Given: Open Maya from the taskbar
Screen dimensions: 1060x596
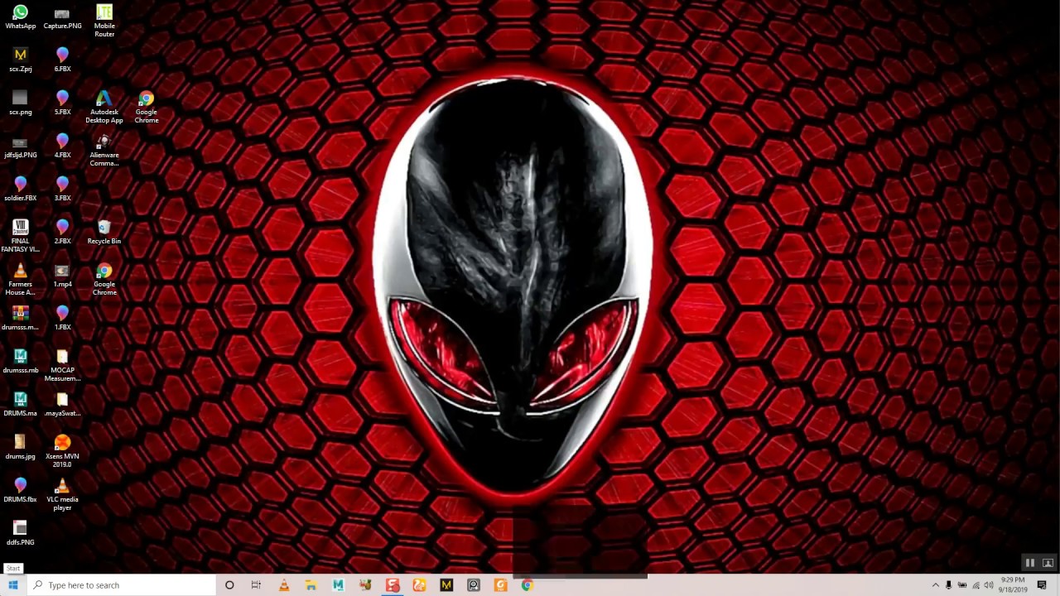Looking at the screenshot, I should pyautogui.click(x=338, y=585).
